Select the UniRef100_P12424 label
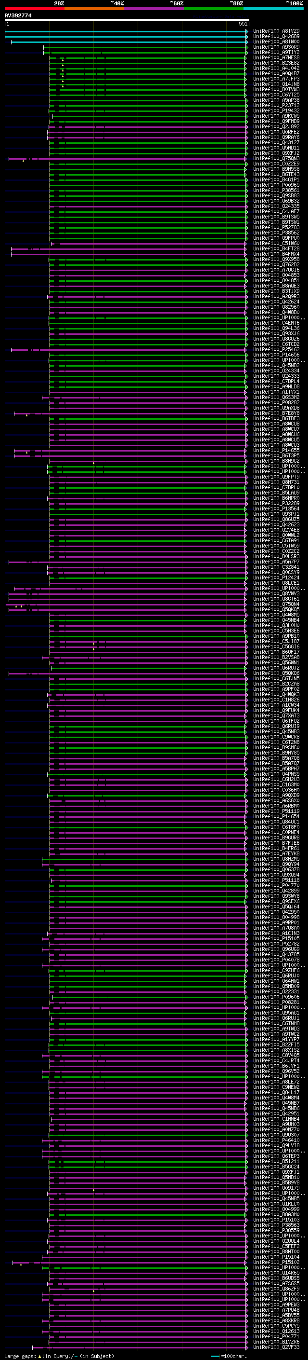Screen dimensions: 308x1360 click(276, 577)
